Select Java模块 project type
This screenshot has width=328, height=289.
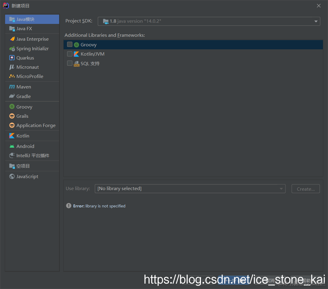(32, 19)
